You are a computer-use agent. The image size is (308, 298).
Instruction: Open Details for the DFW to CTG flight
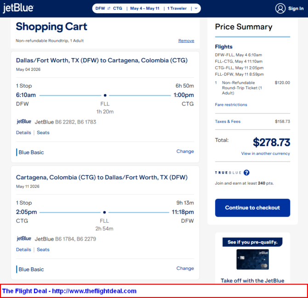click(23, 133)
